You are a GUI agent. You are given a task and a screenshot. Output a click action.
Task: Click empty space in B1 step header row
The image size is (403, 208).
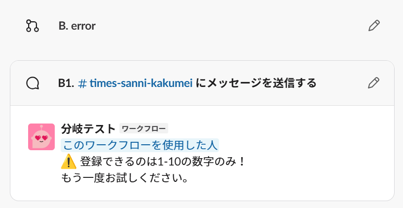(342, 83)
